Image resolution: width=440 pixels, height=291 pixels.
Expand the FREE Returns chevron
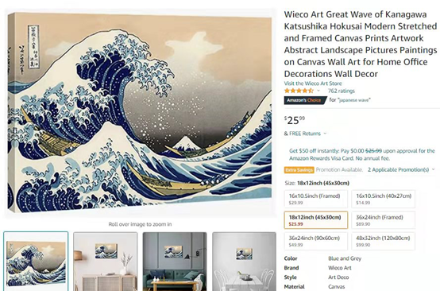click(325, 134)
